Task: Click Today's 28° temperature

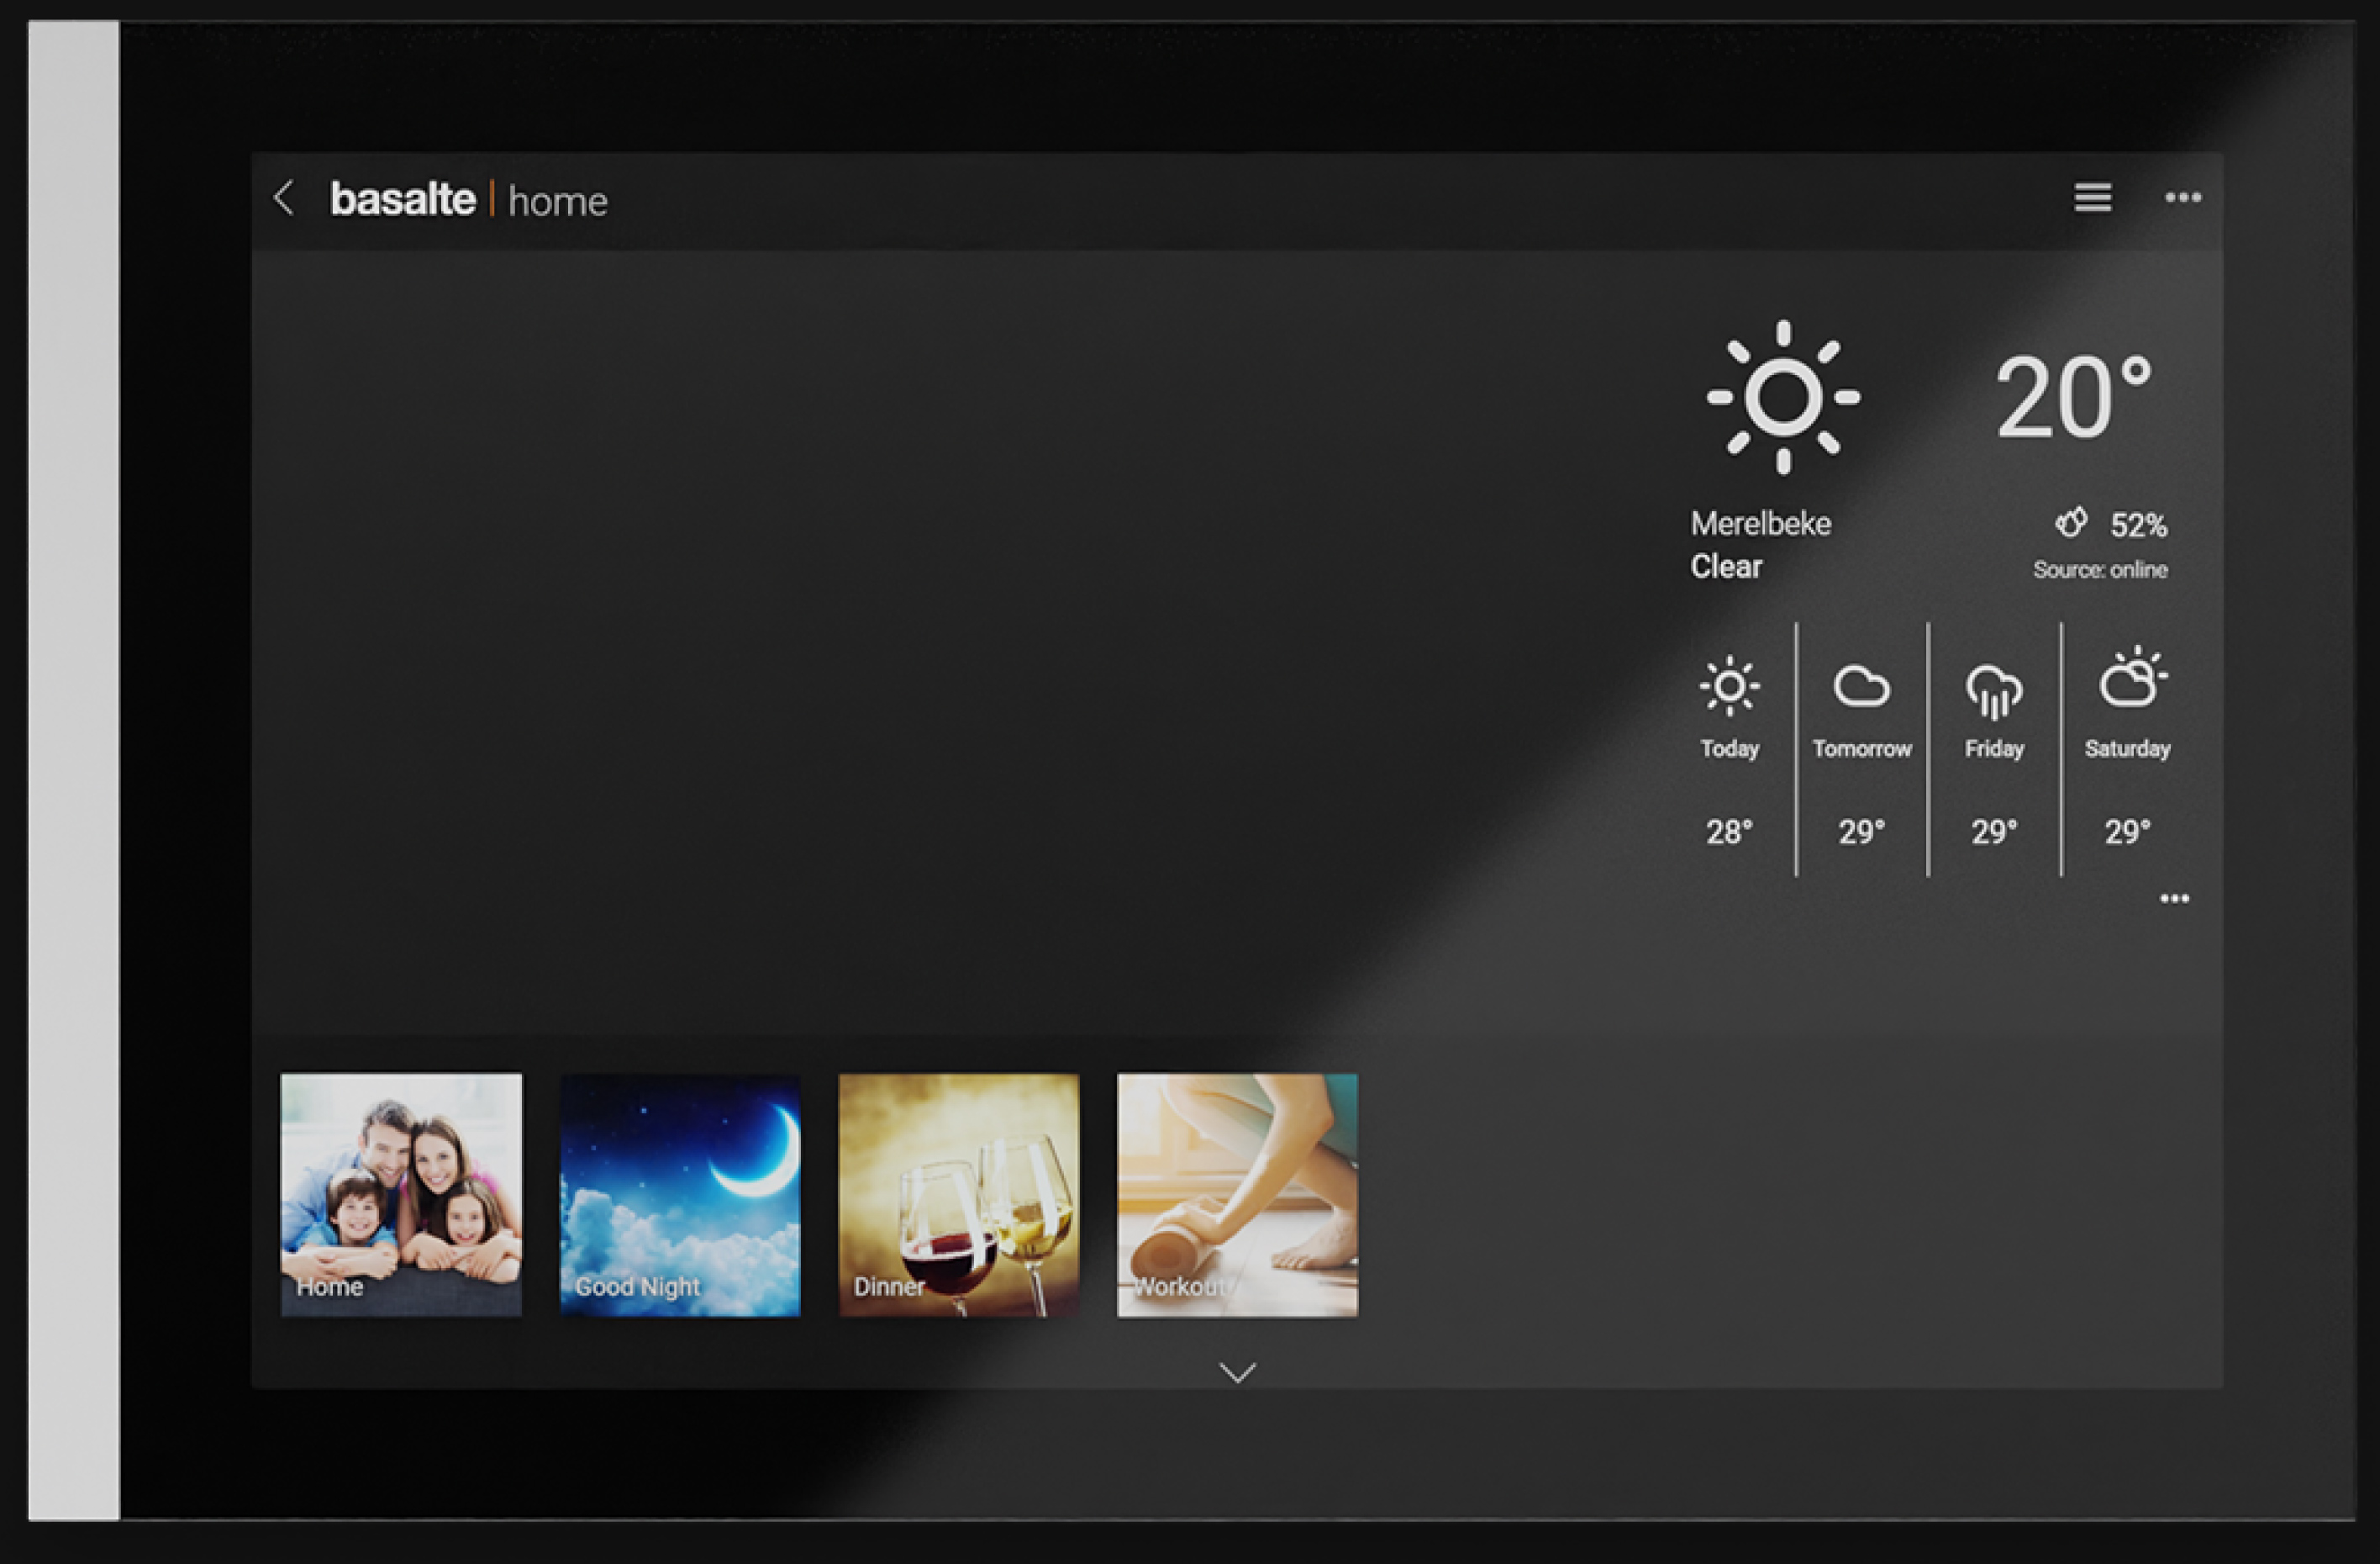Action: pyautogui.click(x=1729, y=832)
